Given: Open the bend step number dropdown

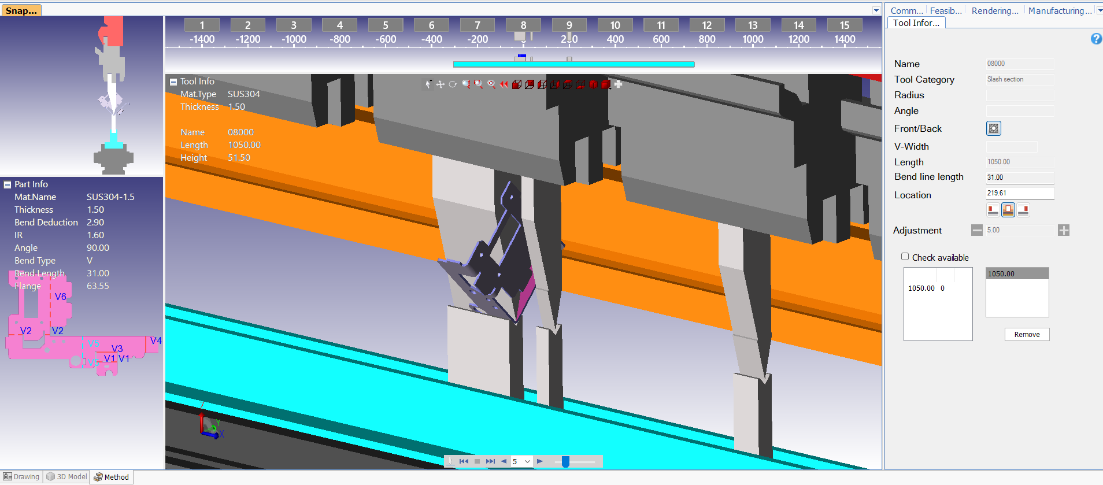Looking at the screenshot, I should click(x=527, y=461).
